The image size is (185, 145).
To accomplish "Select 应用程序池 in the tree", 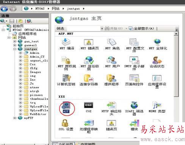I will (27, 34).
